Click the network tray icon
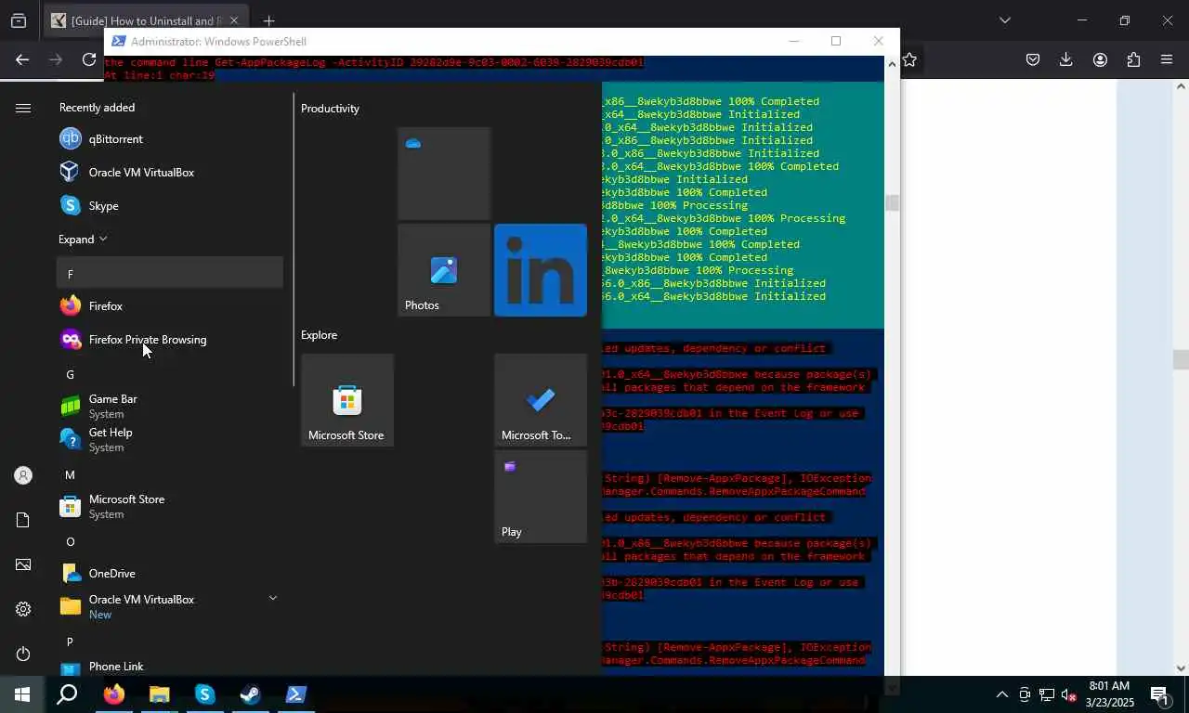Viewport: 1189px width, 713px height. pyautogui.click(x=1047, y=694)
